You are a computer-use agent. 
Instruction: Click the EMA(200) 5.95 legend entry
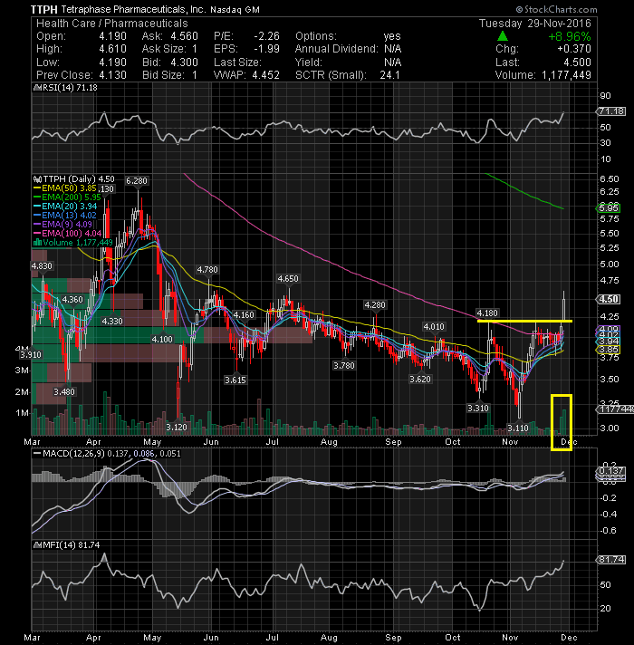(x=67, y=197)
